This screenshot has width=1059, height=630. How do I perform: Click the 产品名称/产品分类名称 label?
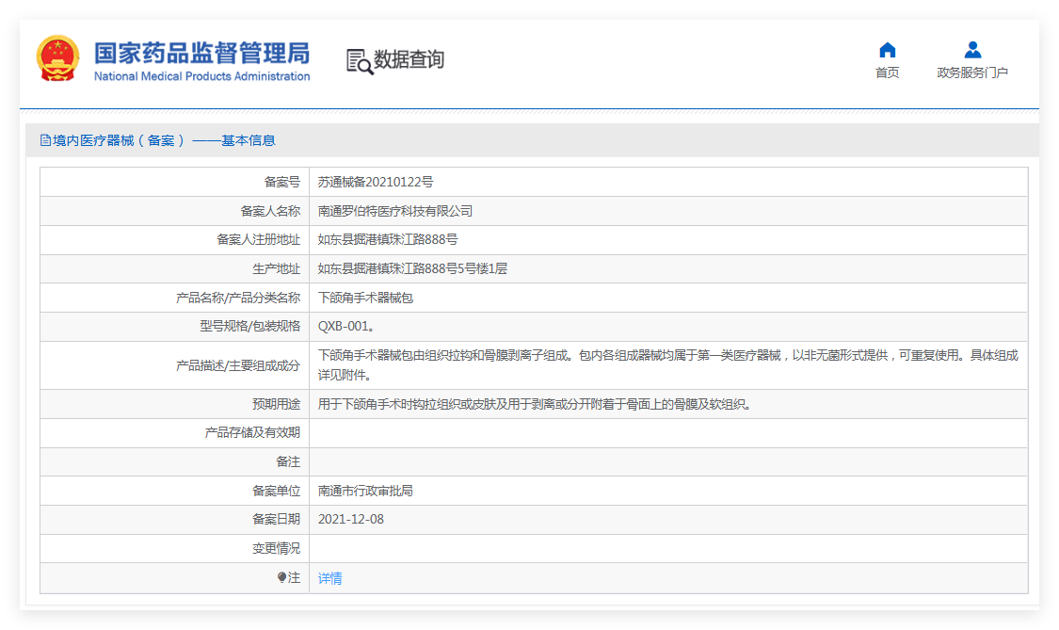coord(238,298)
